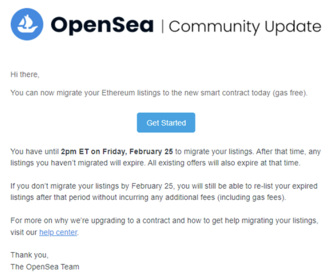This screenshot has width=332, height=275.
Task: Click the "visit our" text before the link
Action: point(24,232)
